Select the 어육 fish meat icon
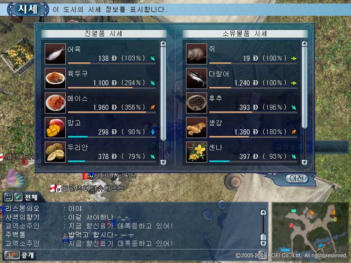This screenshot has height=263, width=351. point(55,53)
